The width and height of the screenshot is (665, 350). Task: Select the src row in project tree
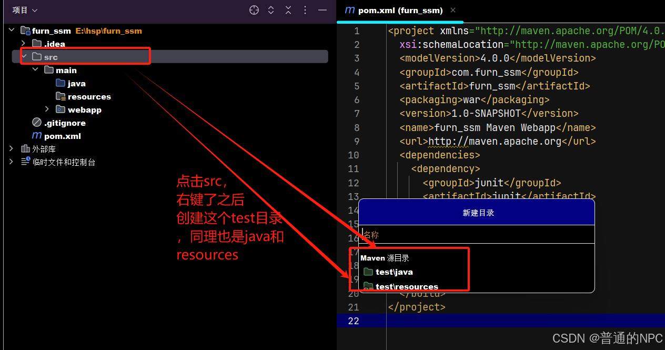tap(170, 56)
